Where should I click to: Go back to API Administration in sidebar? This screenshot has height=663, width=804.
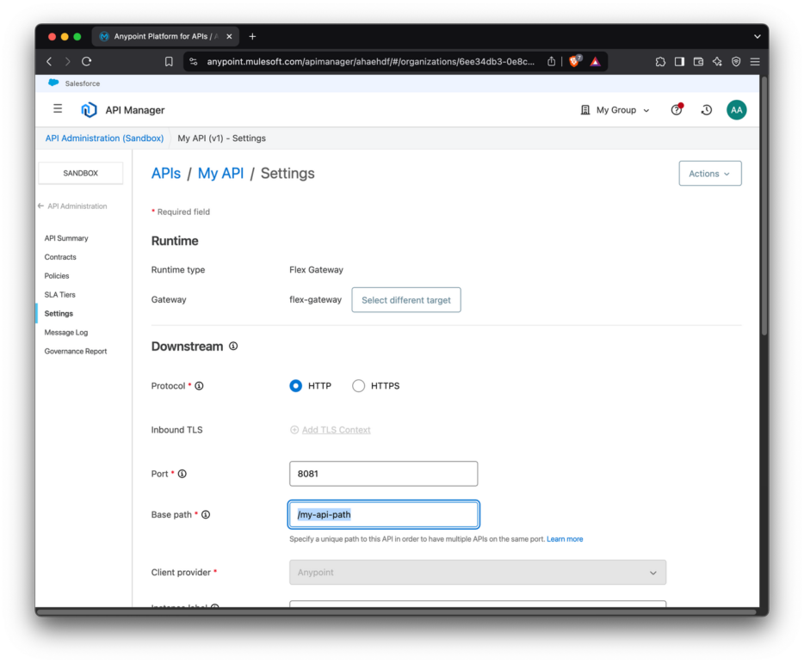[73, 206]
